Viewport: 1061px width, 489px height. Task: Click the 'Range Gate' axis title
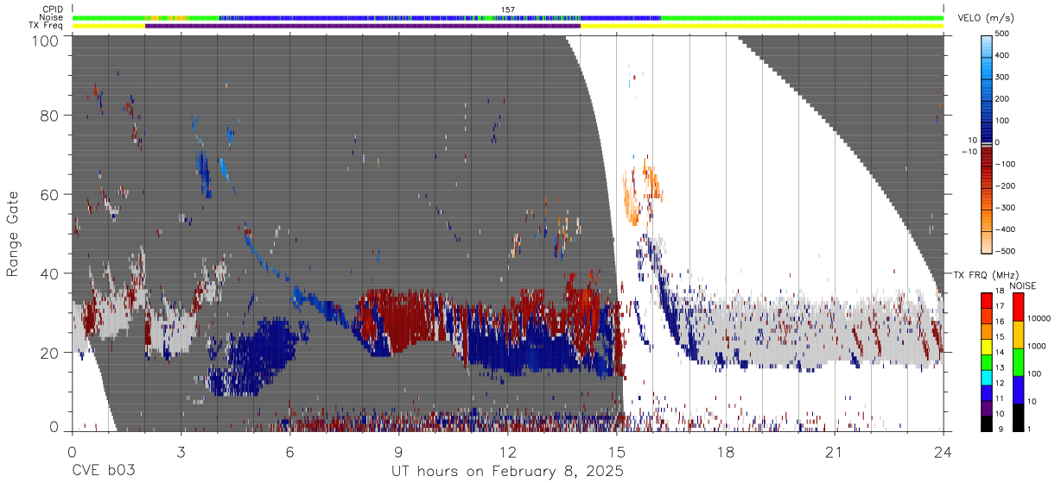pyautogui.click(x=13, y=235)
